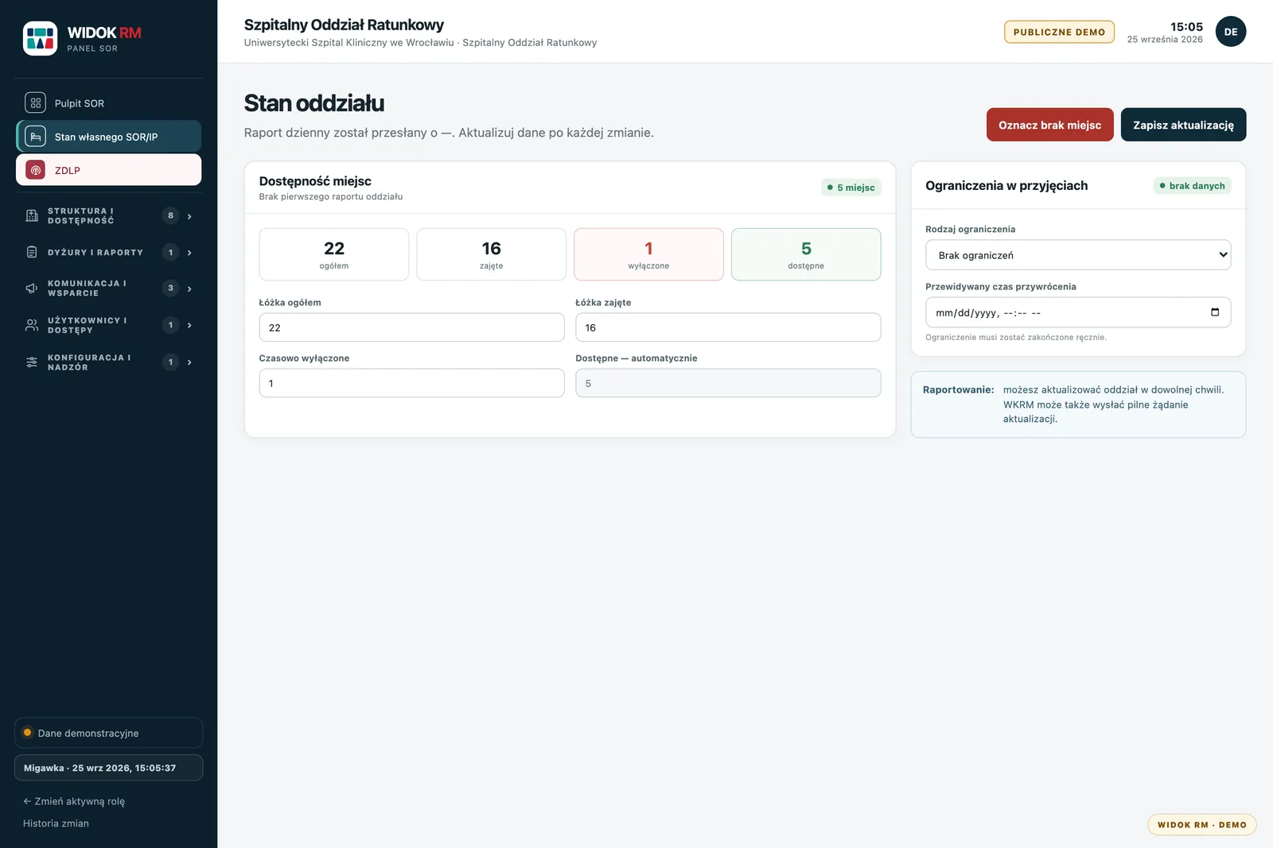The height and width of the screenshot is (848, 1273).
Task: Click the Oznacz brak miejsc button
Action: 1050,125
